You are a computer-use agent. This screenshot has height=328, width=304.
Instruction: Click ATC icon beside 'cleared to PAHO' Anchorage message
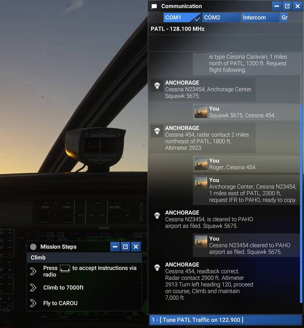click(156, 216)
